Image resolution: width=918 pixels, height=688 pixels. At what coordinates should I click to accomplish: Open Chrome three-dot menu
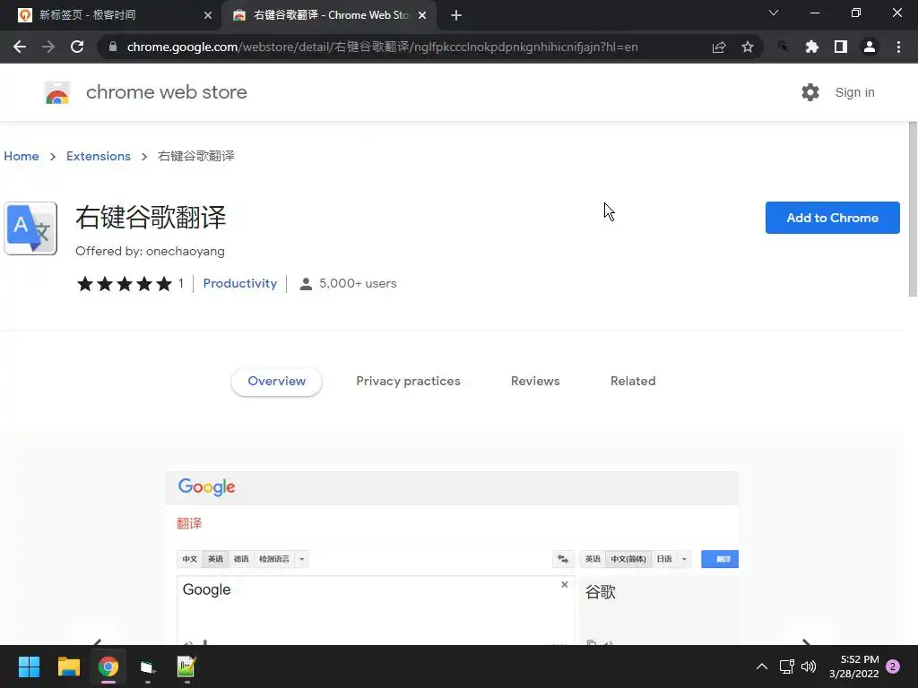(x=898, y=47)
